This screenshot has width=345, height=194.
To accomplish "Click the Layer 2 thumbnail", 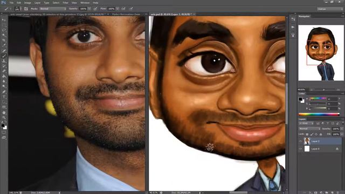I will click(x=307, y=141).
